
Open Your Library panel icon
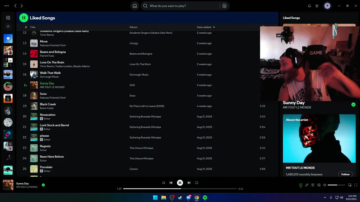pos(8,18)
